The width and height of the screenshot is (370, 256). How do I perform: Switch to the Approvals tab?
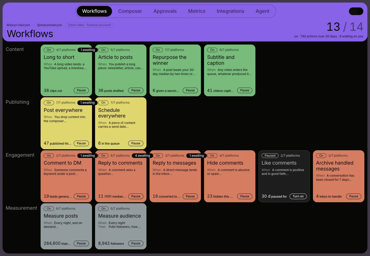point(165,11)
